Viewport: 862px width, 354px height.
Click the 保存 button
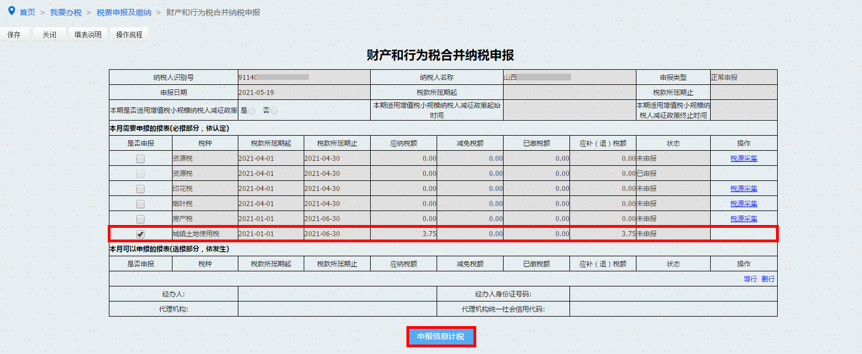click(14, 35)
